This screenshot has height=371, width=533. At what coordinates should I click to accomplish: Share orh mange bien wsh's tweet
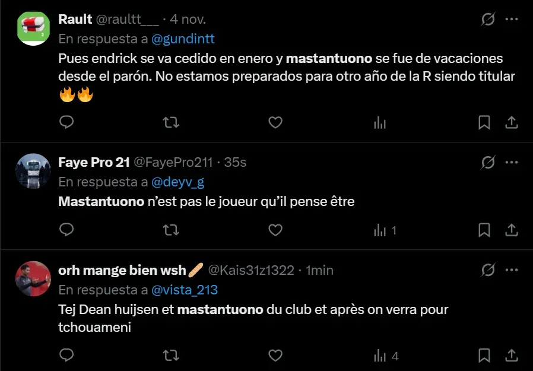[511, 356]
